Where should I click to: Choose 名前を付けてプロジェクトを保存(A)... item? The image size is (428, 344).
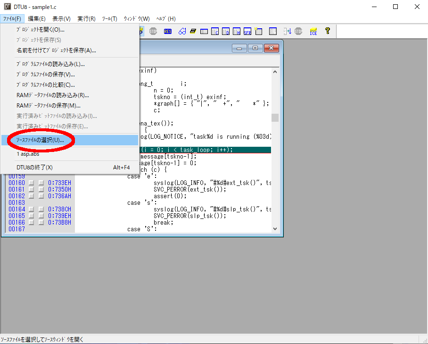(x=70, y=50)
